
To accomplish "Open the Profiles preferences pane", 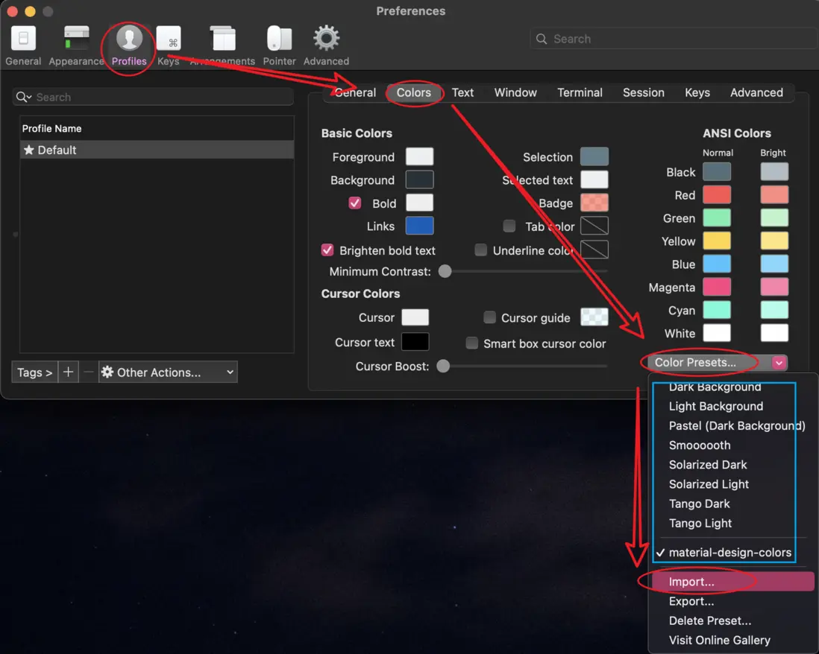I will (129, 46).
